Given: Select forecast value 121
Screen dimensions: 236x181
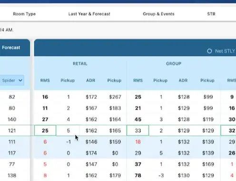Looking at the screenshot, I should click(x=12, y=131).
